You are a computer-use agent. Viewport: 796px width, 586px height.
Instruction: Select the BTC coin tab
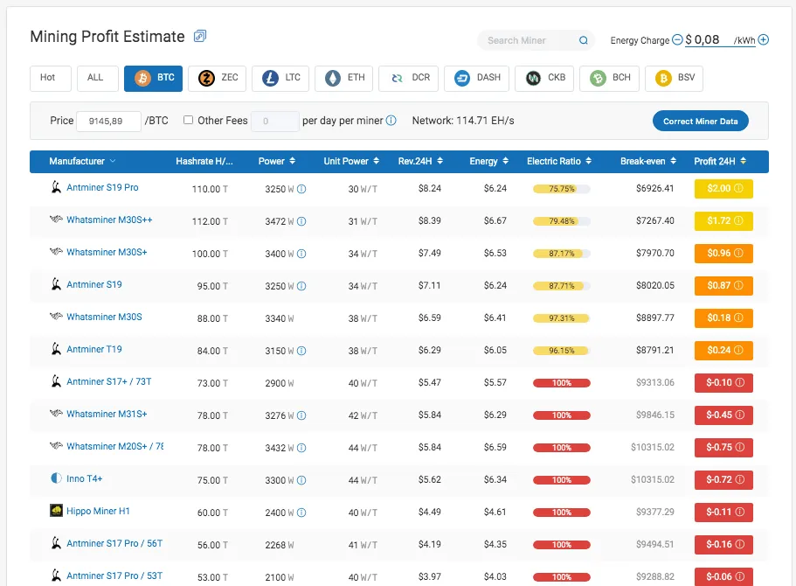(153, 78)
